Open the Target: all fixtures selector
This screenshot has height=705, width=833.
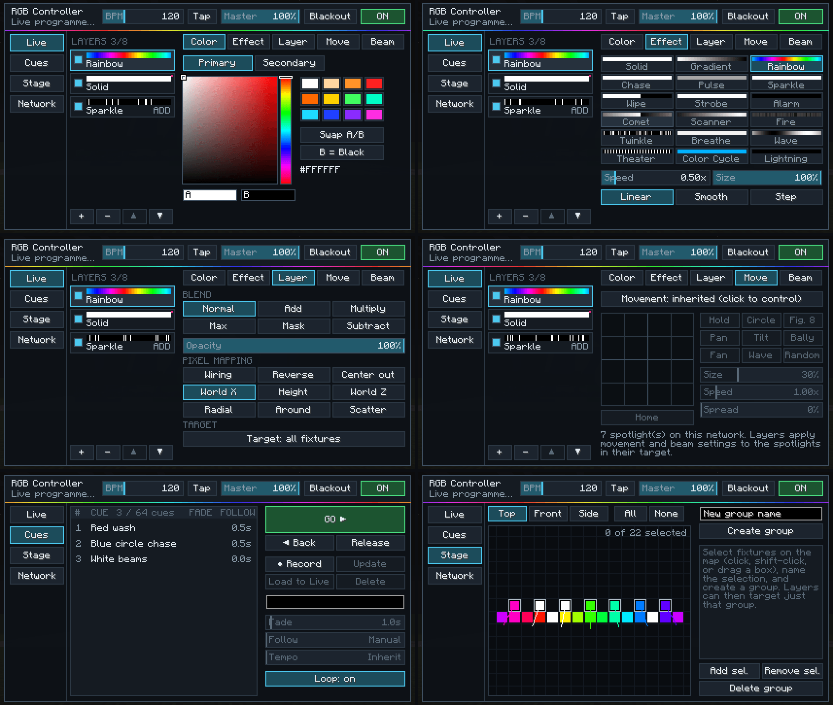294,438
